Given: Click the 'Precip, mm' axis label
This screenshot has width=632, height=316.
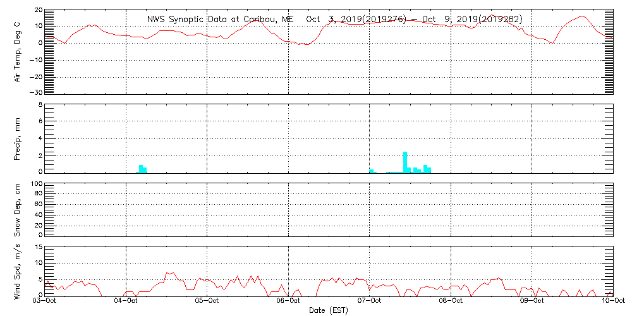Looking at the screenshot, I should pyautogui.click(x=17, y=138).
